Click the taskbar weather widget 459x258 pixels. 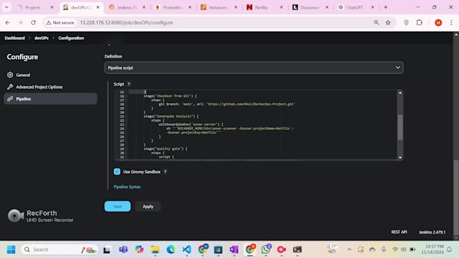(332, 249)
